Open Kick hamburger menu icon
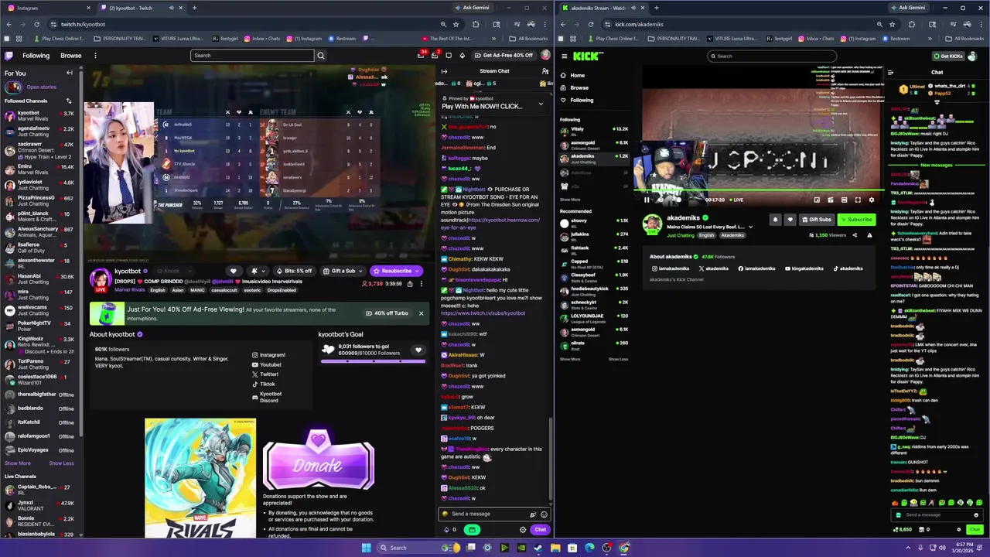The image size is (990, 557). point(565,56)
